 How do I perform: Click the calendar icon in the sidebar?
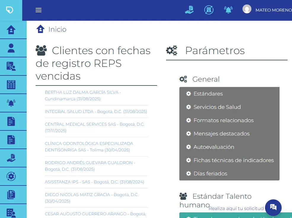(x=11, y=85)
